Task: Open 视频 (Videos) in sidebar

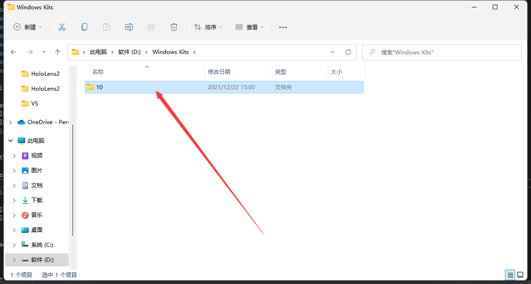Action: [x=32, y=156]
